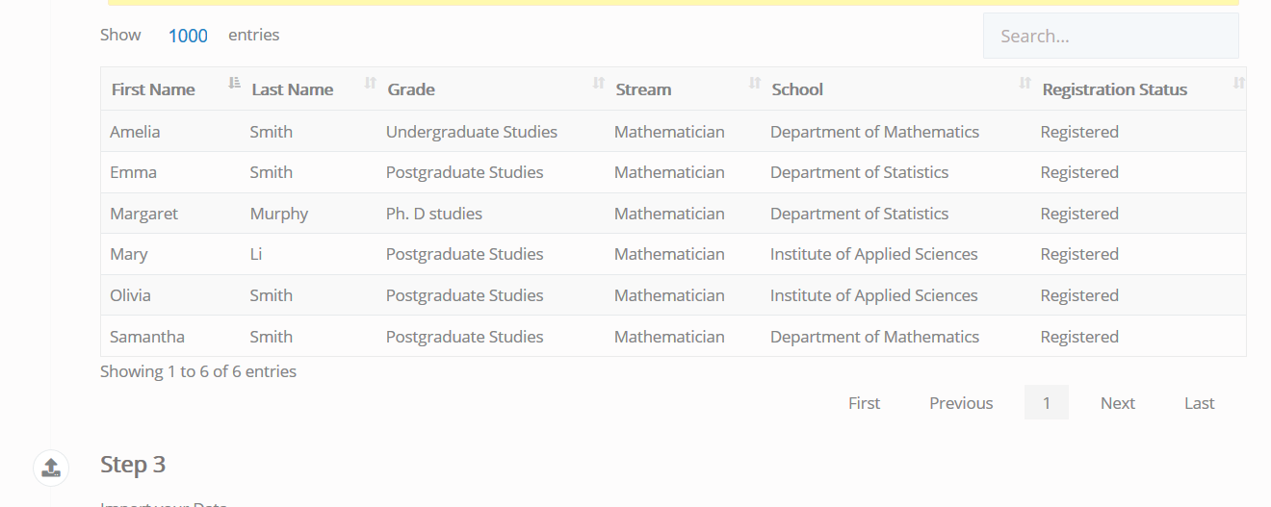Click the Search input field
This screenshot has height=507, width=1271.
pos(1110,37)
